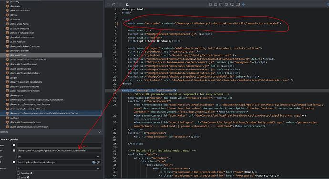Click the title tag on code line 10

154,41
